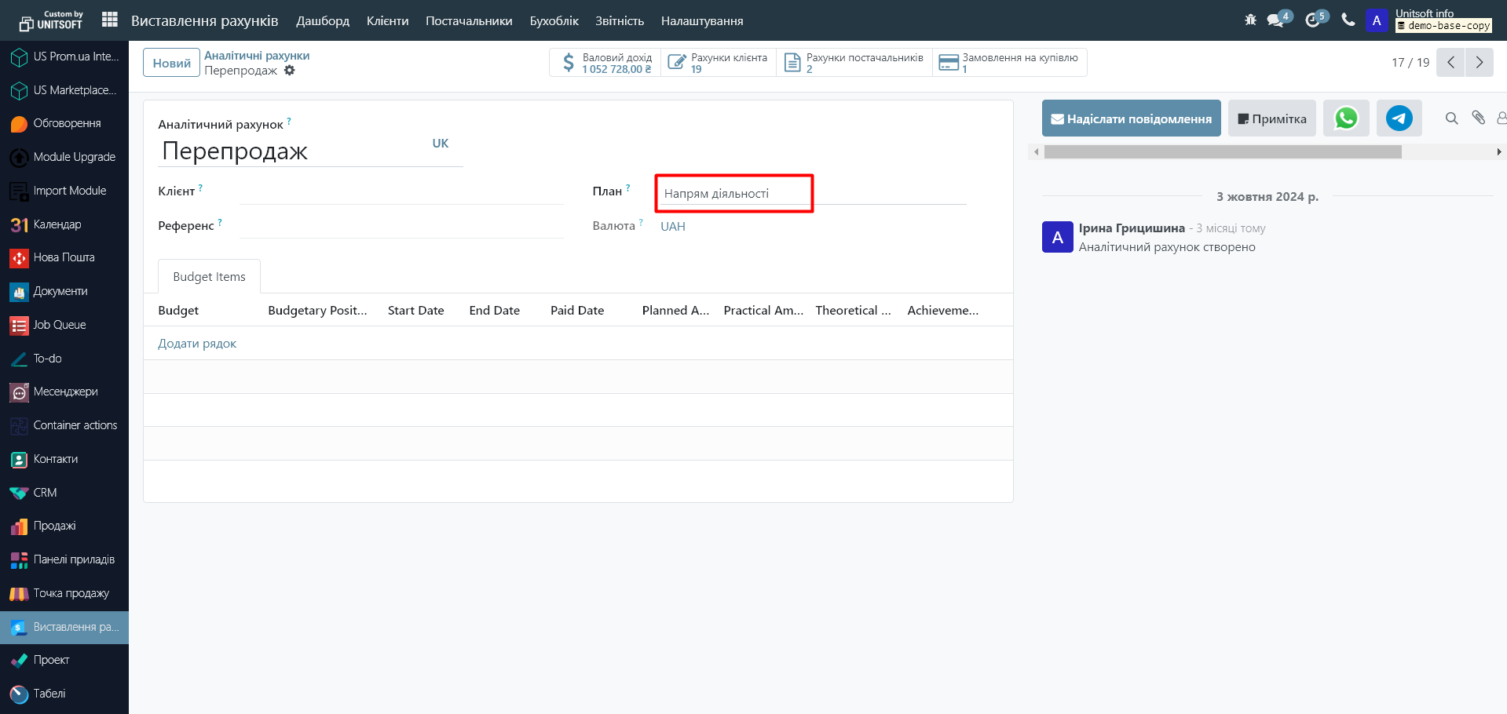1507x714 pixels.
Task: Open Рахунки клієнта stat button
Action: [718, 63]
